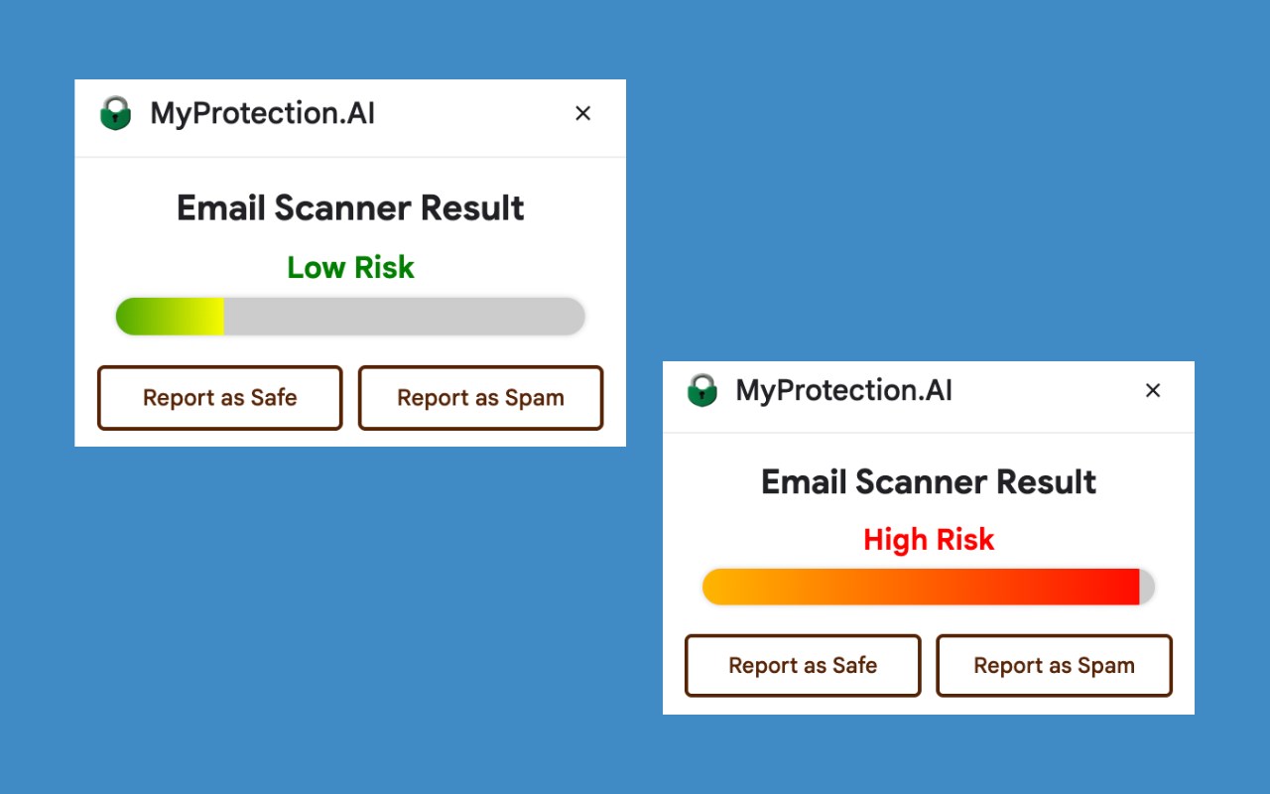Click the green padlock logo in Low Risk popup
1270x794 pixels.
click(x=116, y=113)
